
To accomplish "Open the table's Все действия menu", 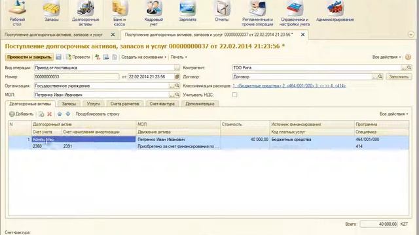I will (x=393, y=114).
